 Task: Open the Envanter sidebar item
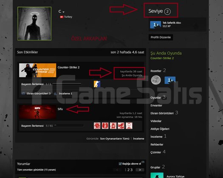coord(156,106)
